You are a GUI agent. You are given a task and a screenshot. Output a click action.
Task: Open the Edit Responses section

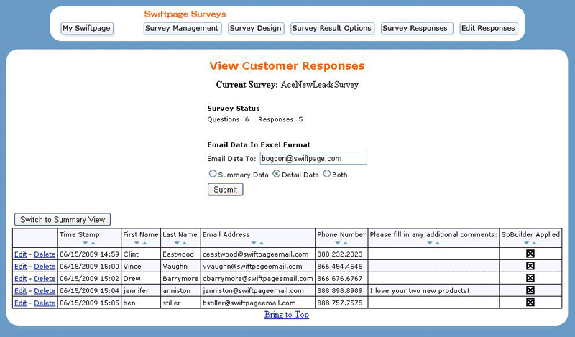tap(489, 28)
